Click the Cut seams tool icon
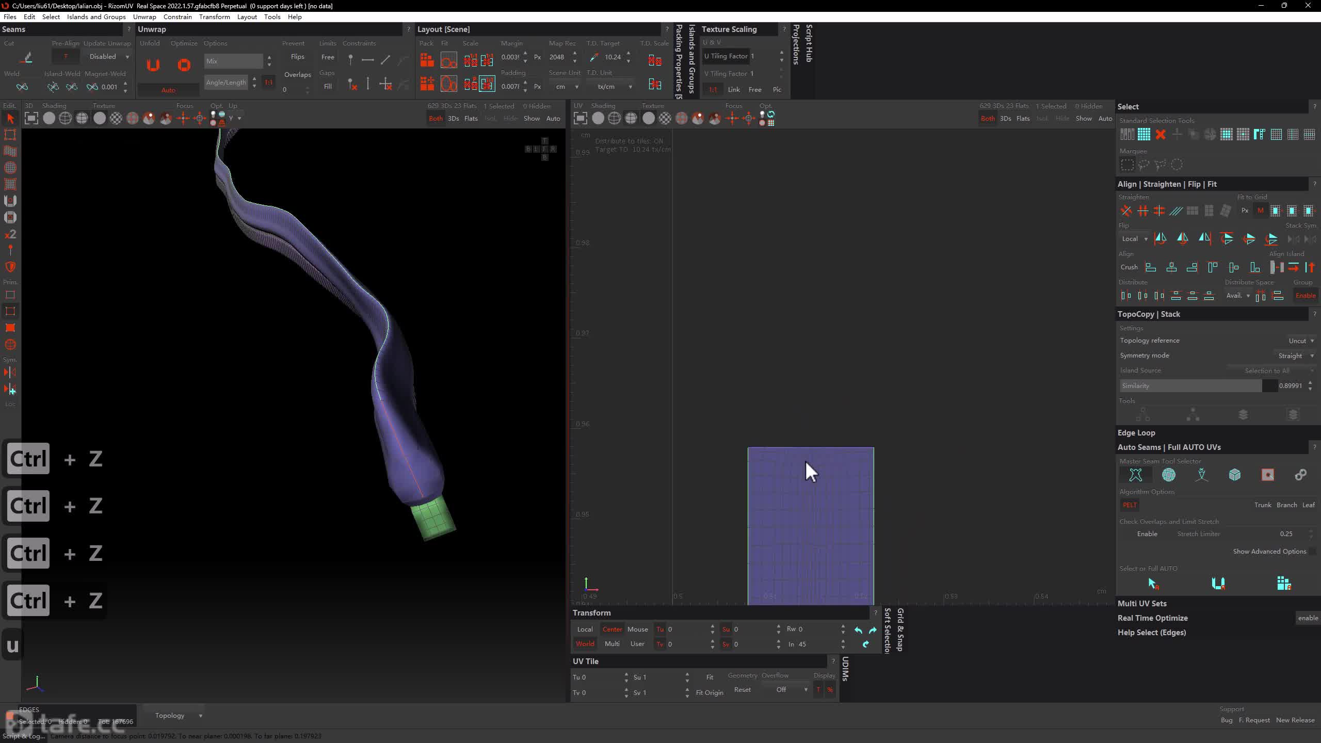The height and width of the screenshot is (743, 1321). pos(27,58)
